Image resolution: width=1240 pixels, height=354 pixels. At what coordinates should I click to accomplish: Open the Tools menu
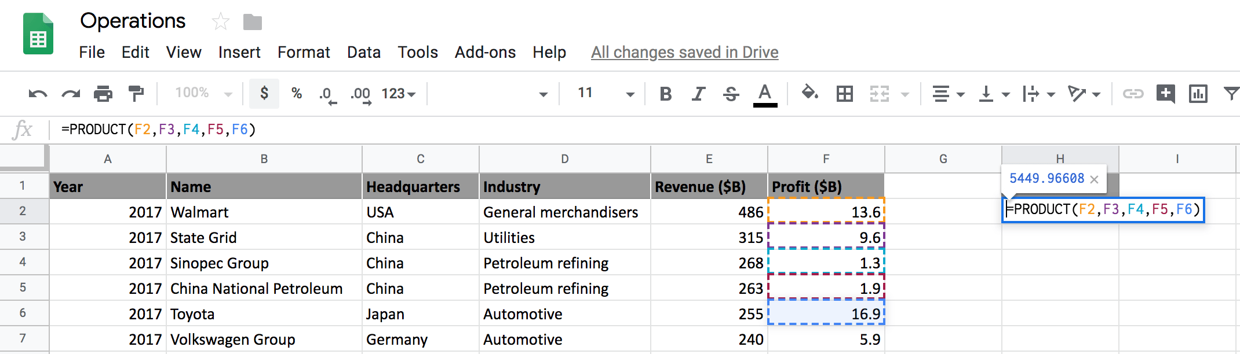pos(418,52)
